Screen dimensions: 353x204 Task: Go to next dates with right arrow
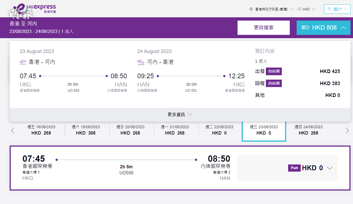[347, 130]
